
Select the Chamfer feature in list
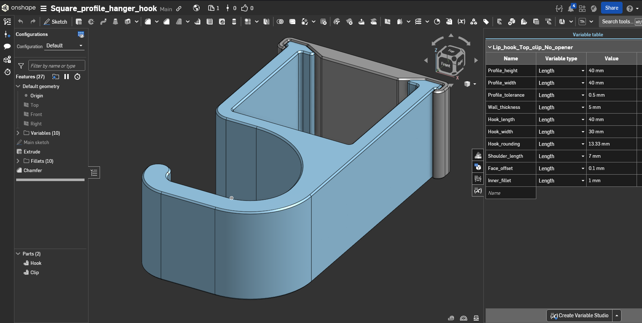(x=33, y=170)
